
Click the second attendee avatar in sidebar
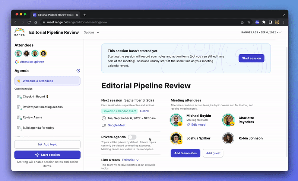pyautogui.click(x=26, y=54)
